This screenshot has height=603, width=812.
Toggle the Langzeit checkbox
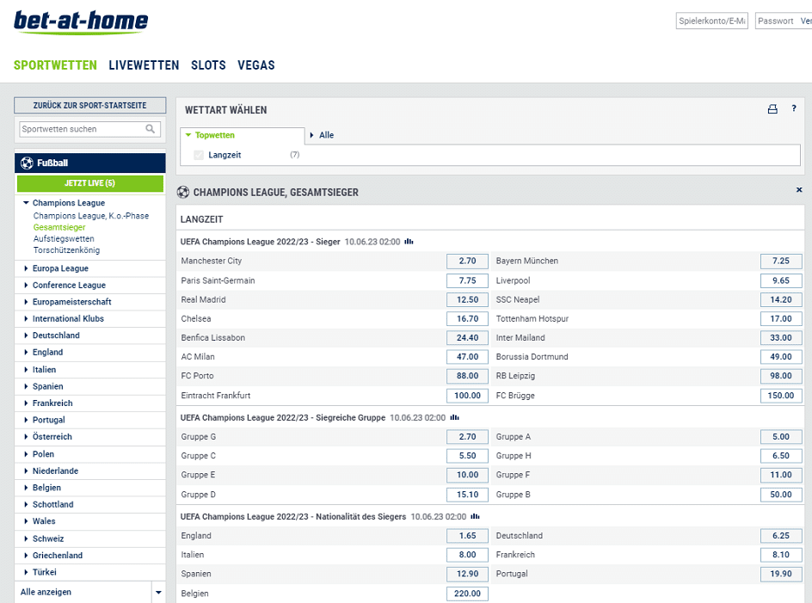coord(199,155)
